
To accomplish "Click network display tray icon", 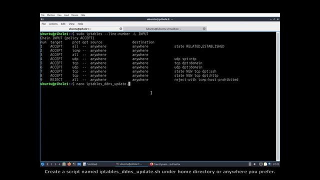I will tap(260, 164).
